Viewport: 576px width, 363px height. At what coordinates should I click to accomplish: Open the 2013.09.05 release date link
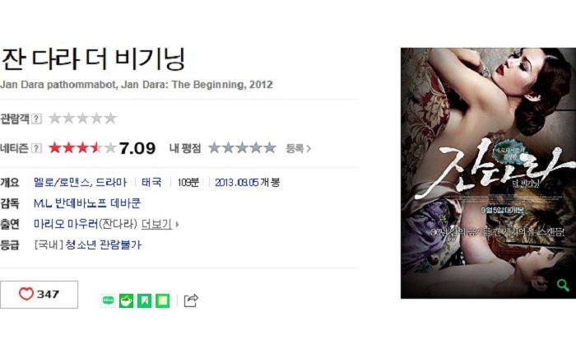(x=237, y=182)
